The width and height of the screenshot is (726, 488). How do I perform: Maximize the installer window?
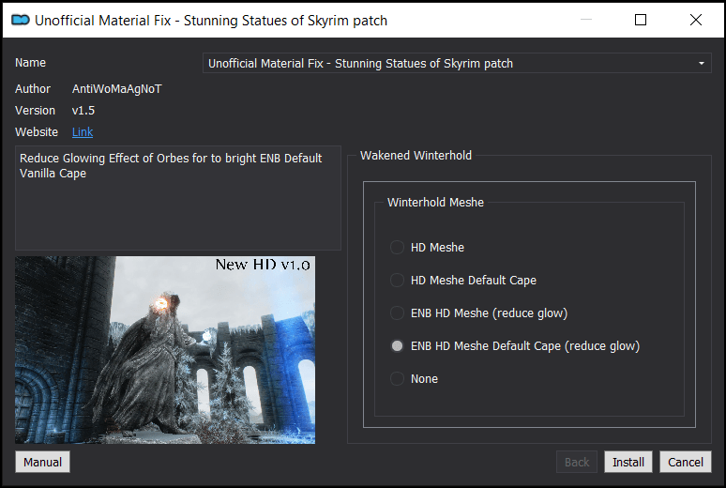[x=641, y=20]
